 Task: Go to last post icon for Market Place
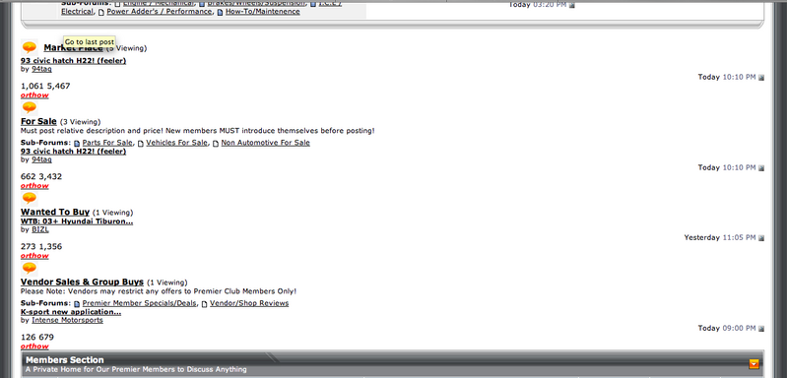(x=761, y=77)
